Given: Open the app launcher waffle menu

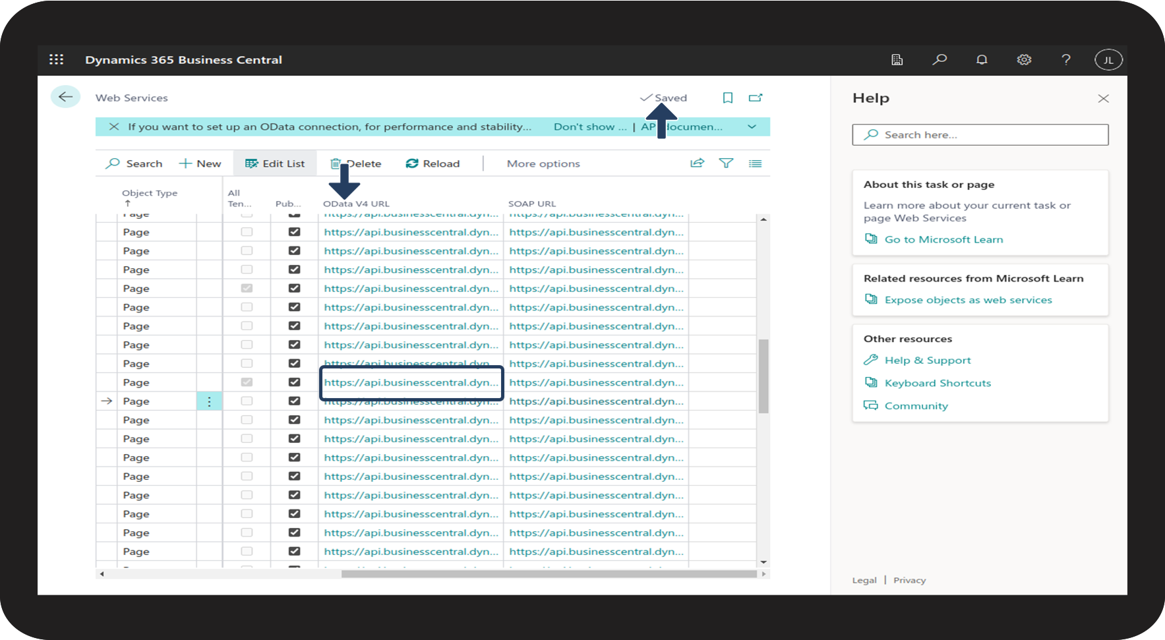Looking at the screenshot, I should tap(57, 59).
